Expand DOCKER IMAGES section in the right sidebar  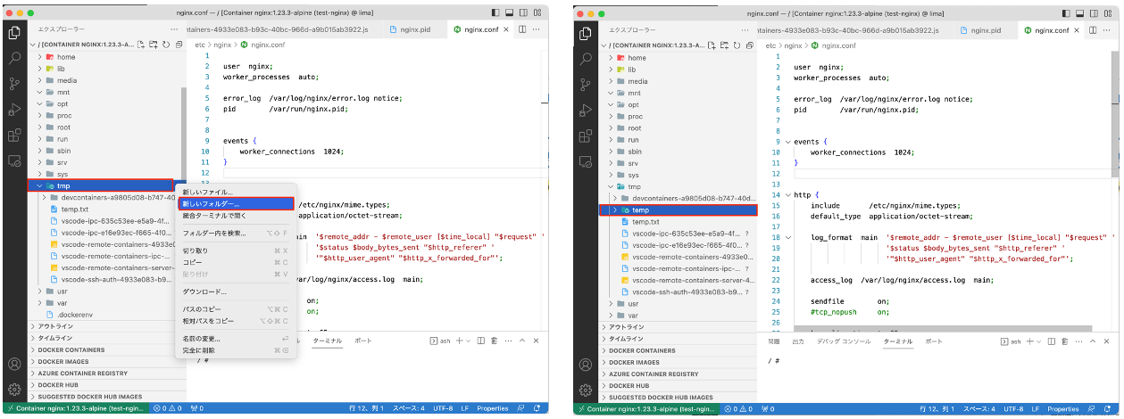click(x=679, y=362)
